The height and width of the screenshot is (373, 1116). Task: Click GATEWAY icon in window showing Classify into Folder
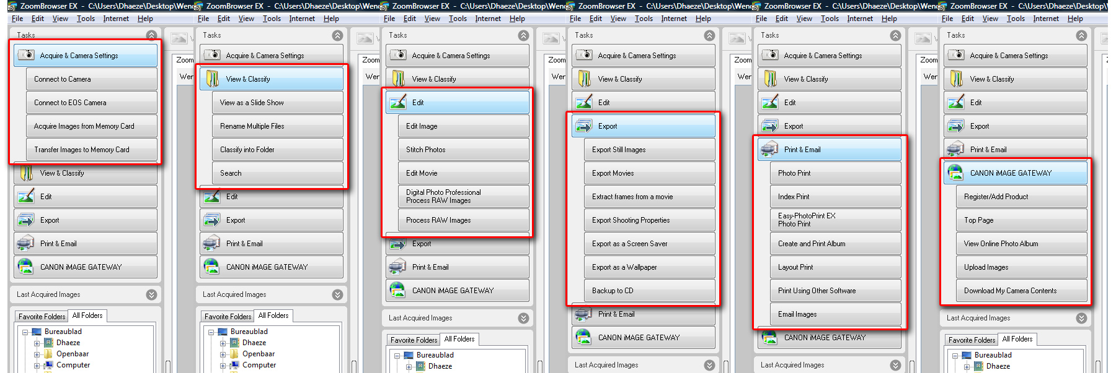212,267
